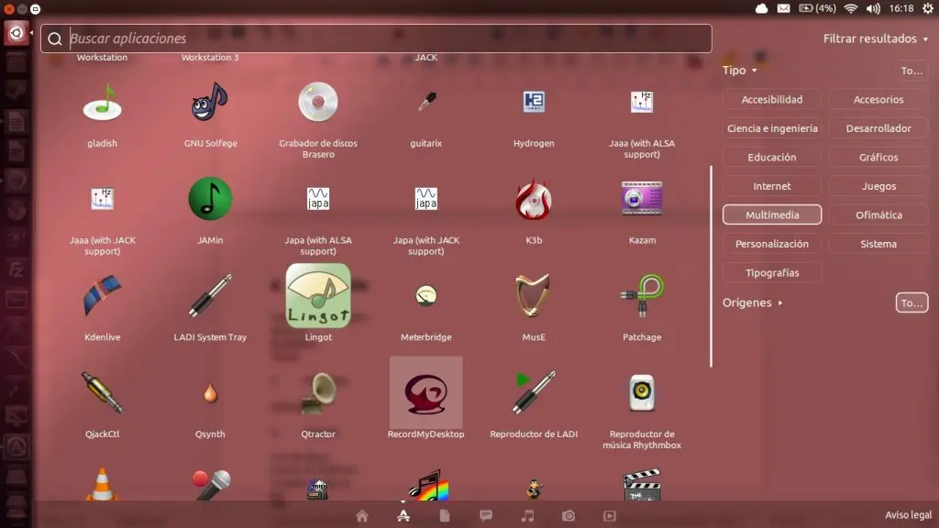Enable the Desarrollador filter
The image size is (939, 528).
pos(878,128)
